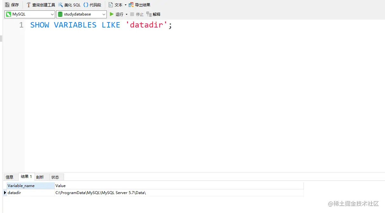The width and height of the screenshot is (385, 213).
Task: Expand the Text (文本) dropdown arrow
Action: [125, 5]
